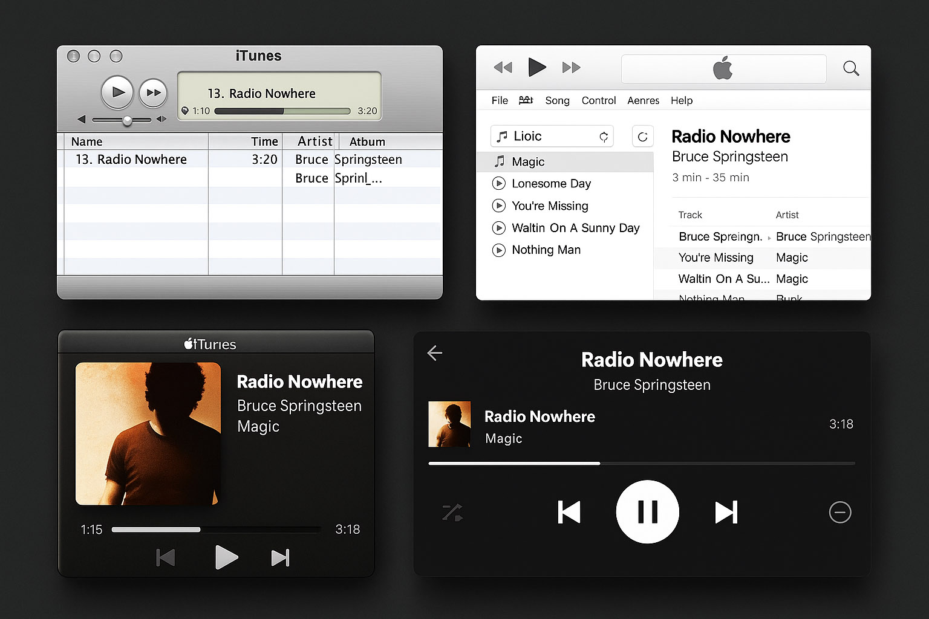The height and width of the screenshot is (619, 929).
Task: Open the Lioic playlist selector
Action: coord(550,136)
